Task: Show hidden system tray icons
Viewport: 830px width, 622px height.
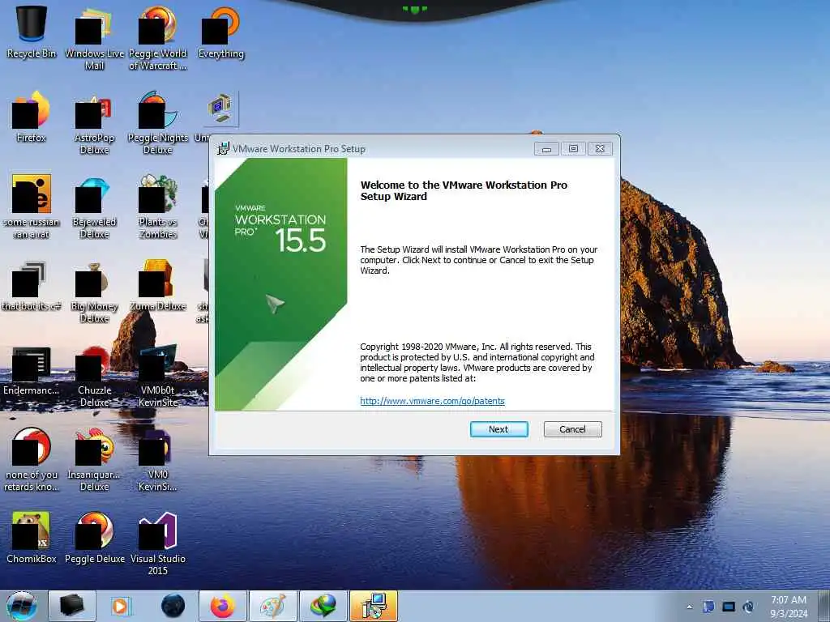Action: click(689, 607)
